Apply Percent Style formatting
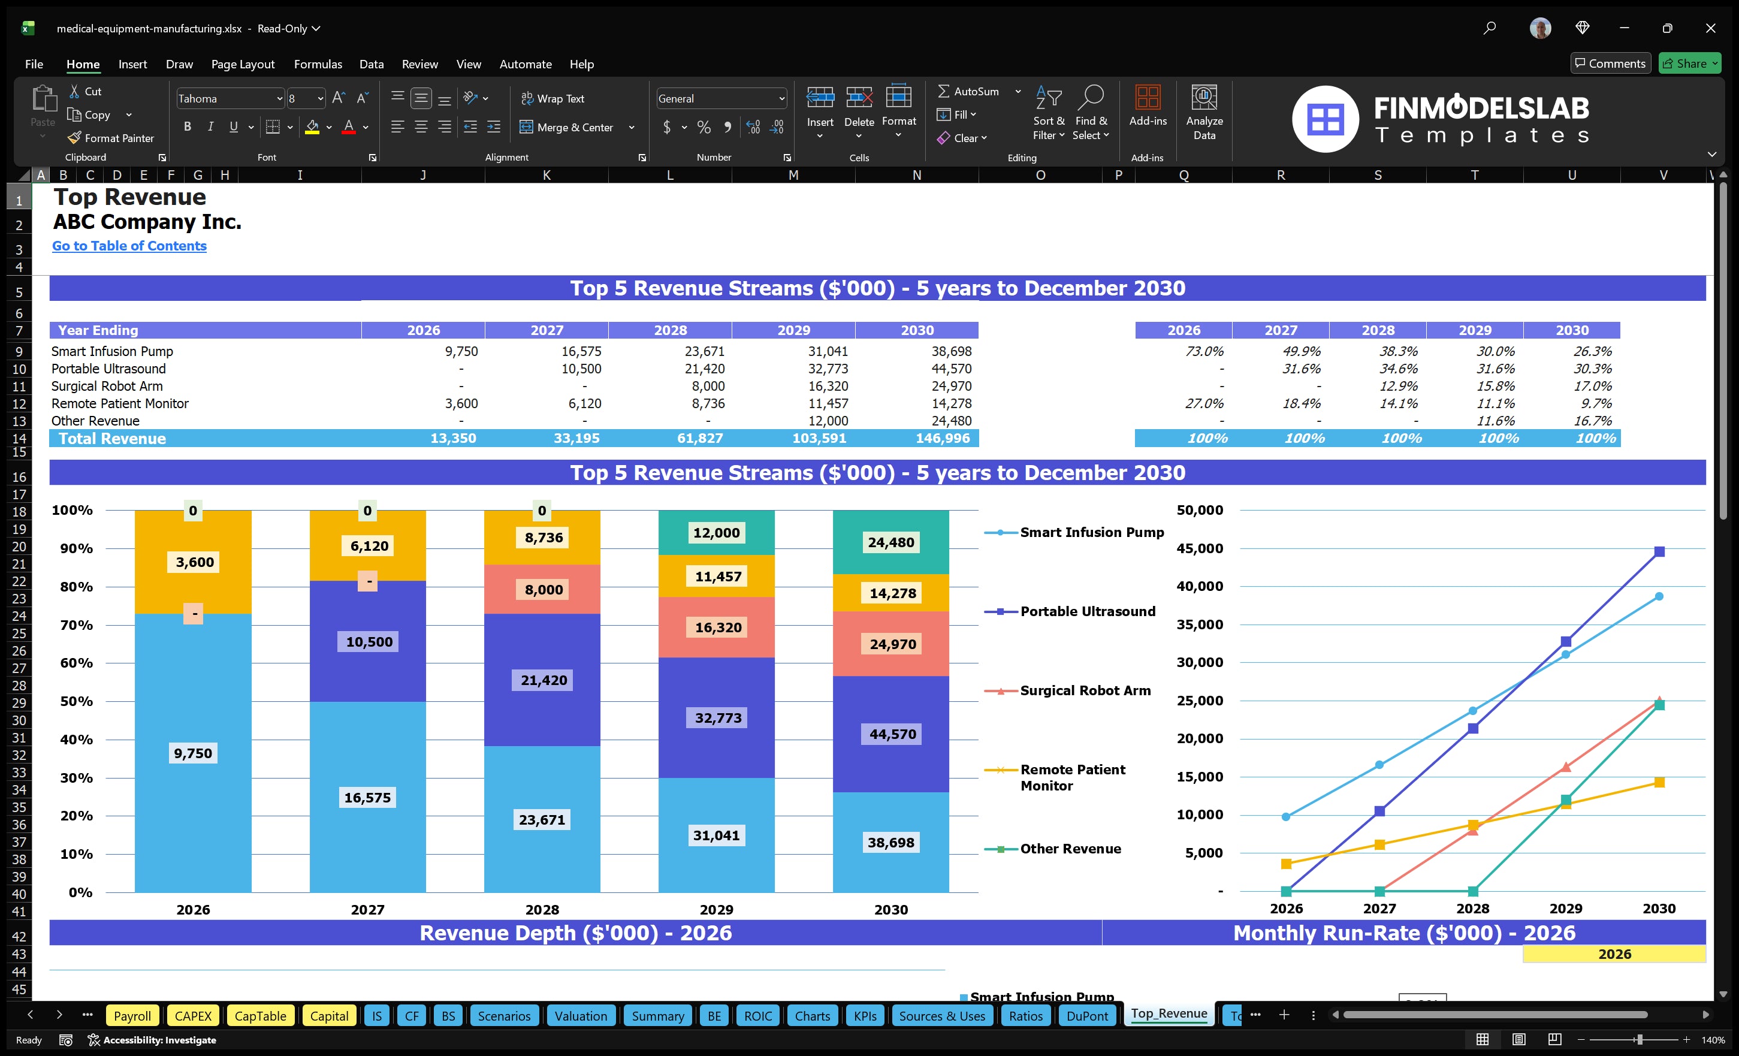This screenshot has height=1056, width=1739. point(704,127)
